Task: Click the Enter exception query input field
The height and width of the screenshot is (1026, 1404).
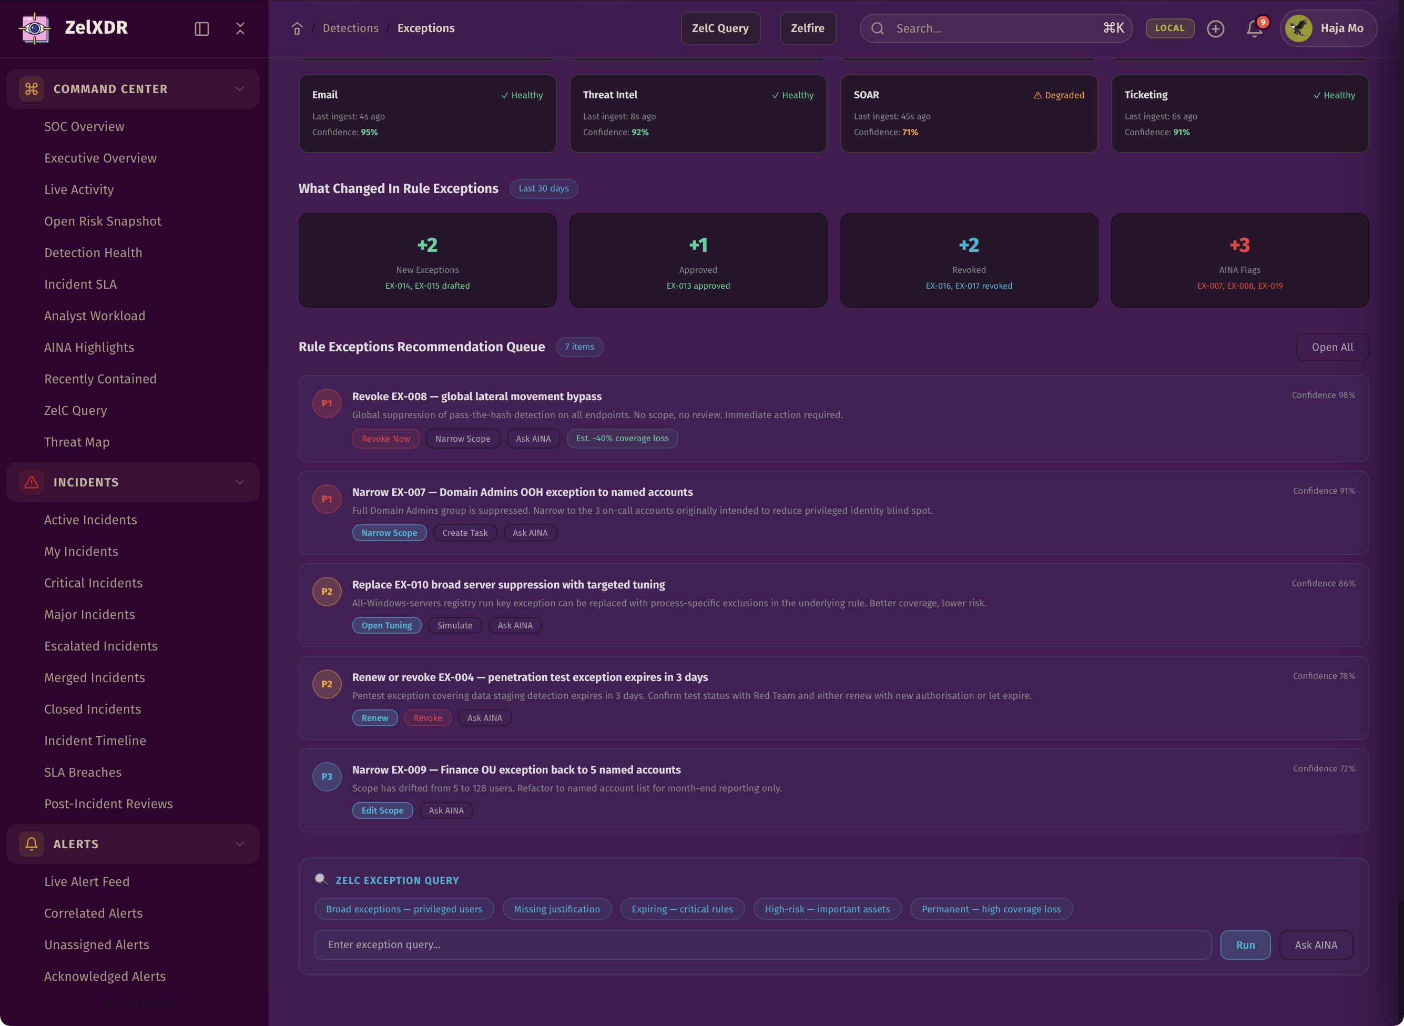Action: pyautogui.click(x=762, y=944)
